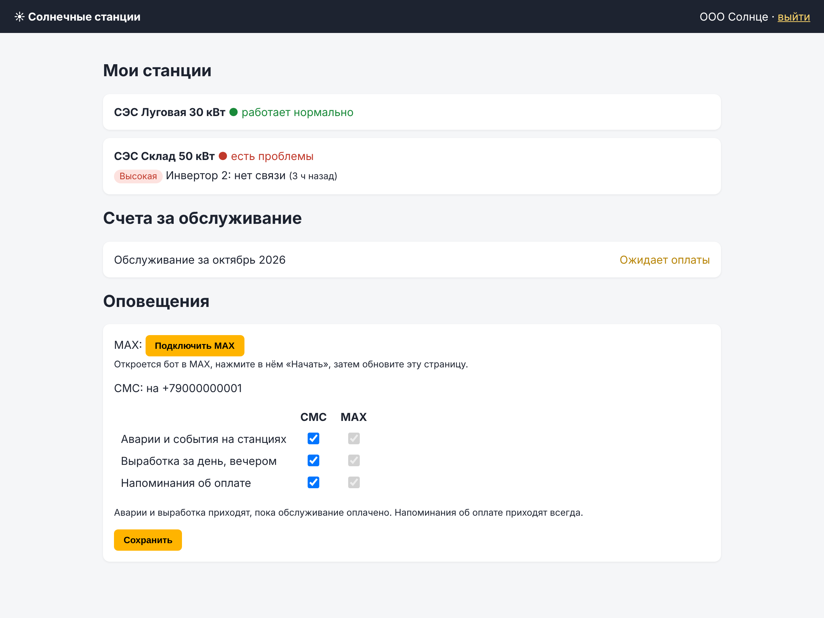The image size is (824, 618).
Task: Click the Оповещения heading
Action: pos(156,301)
